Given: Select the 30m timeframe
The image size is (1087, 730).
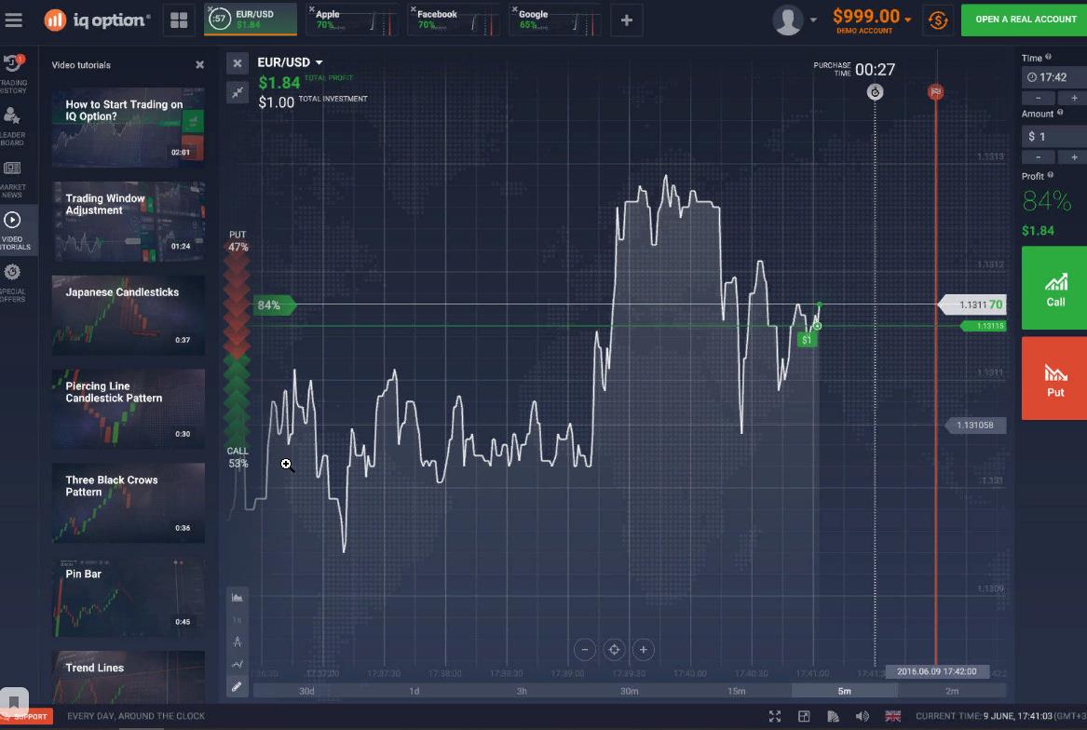Looking at the screenshot, I should tap(629, 691).
